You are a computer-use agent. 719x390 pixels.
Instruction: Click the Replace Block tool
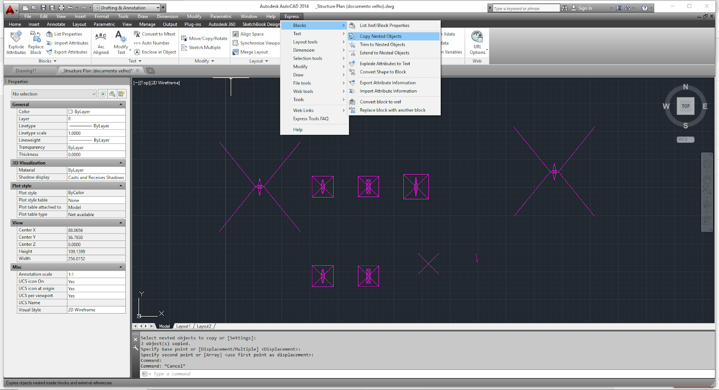tap(36, 43)
